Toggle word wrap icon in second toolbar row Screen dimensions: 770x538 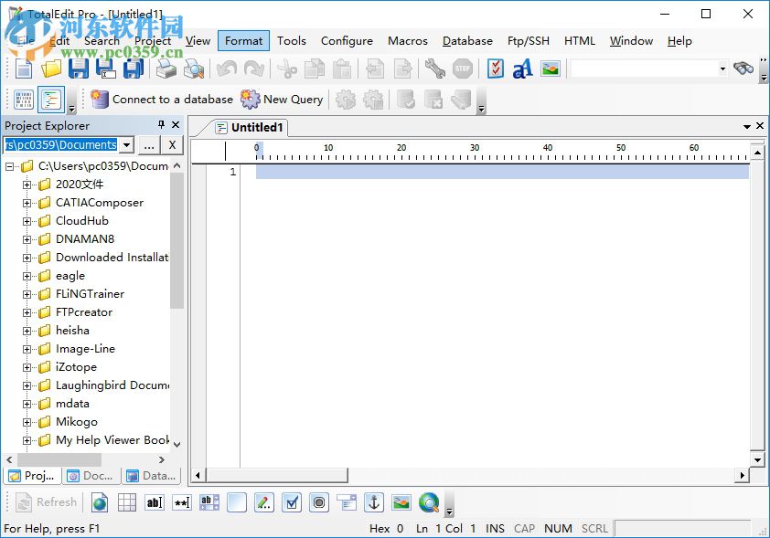[x=52, y=99]
